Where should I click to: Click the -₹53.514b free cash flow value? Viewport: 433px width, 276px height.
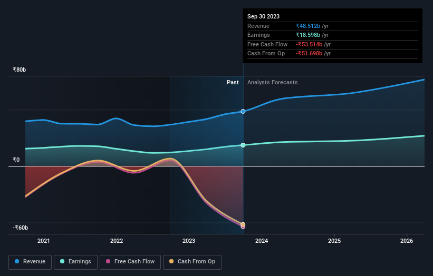309,44
